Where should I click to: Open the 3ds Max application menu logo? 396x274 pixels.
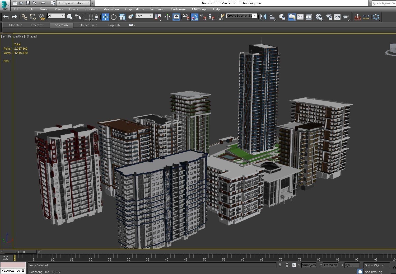tap(5, 5)
